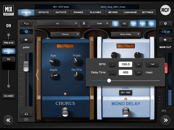Mute the guitar channel speaker icon

tap(26, 40)
